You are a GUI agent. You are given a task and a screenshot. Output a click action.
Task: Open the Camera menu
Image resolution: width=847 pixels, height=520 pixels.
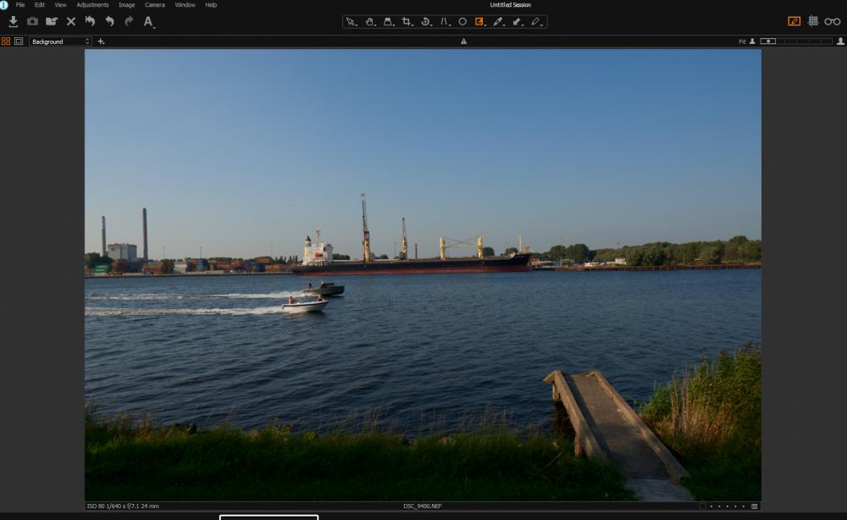pyautogui.click(x=154, y=5)
